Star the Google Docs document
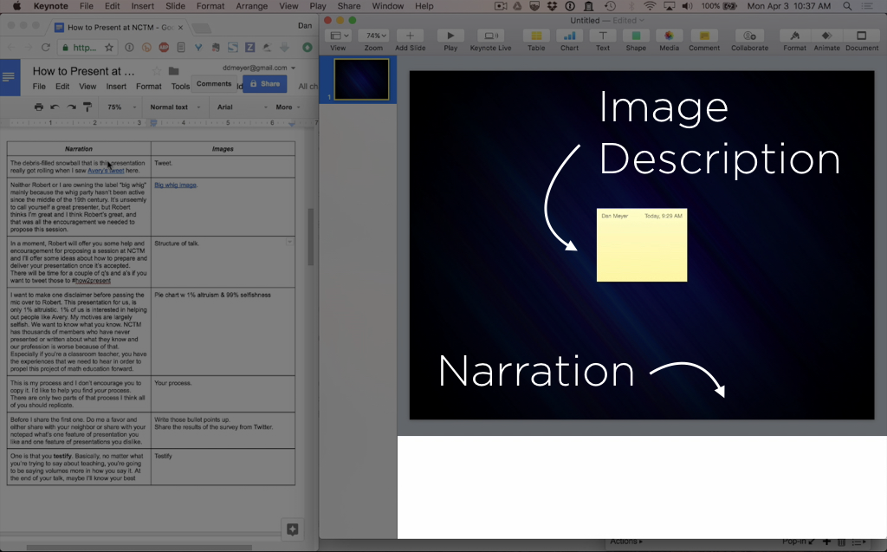 point(157,71)
